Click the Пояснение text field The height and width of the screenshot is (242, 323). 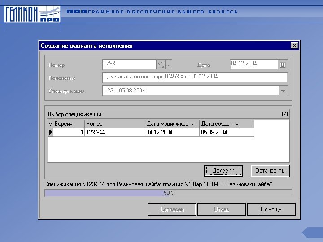tap(195, 78)
